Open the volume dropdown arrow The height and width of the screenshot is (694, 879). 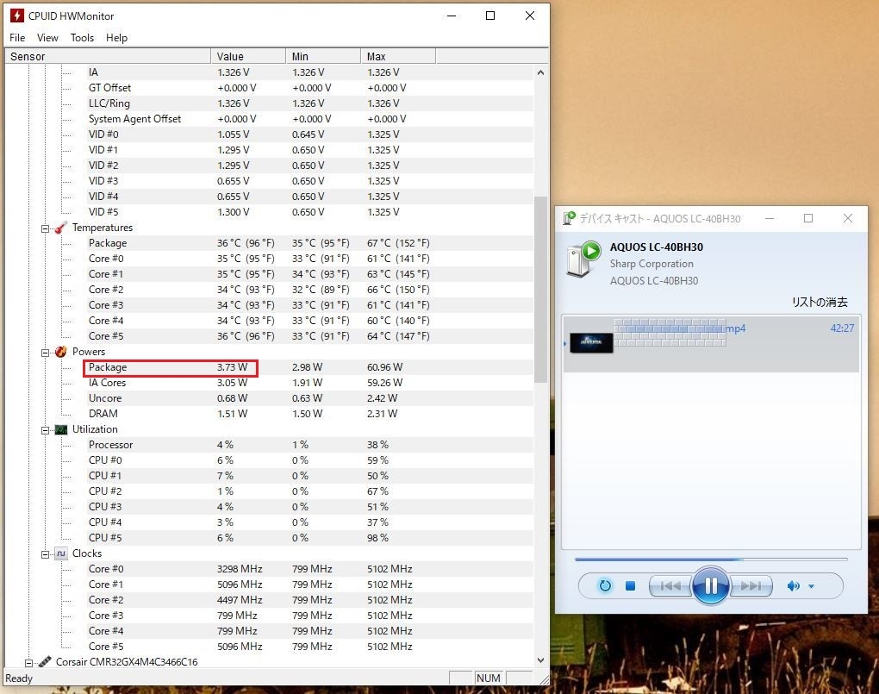(811, 586)
